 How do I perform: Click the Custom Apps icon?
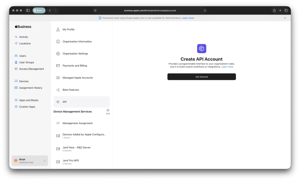(16, 107)
